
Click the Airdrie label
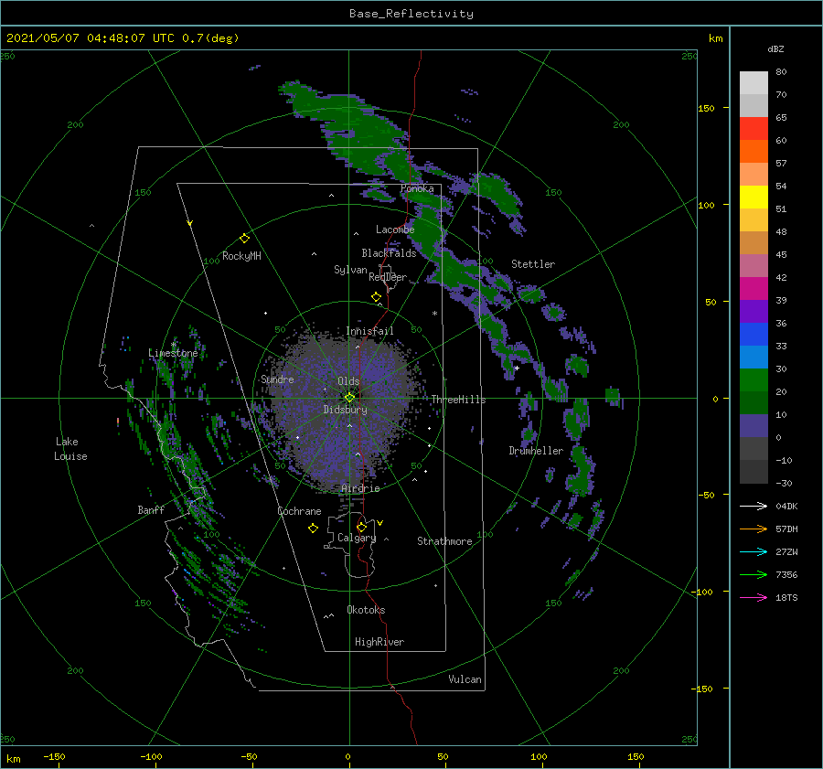click(x=360, y=488)
